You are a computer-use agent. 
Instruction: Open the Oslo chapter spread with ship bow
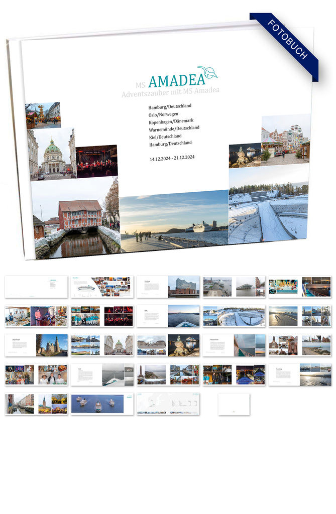[x=168, y=316]
